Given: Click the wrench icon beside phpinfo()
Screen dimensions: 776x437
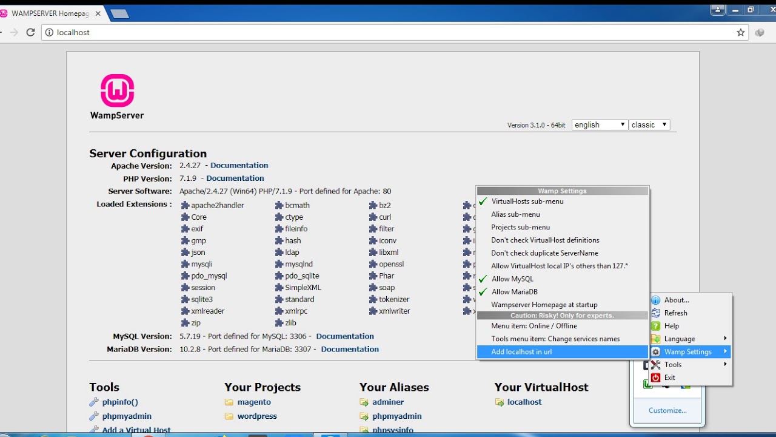Looking at the screenshot, I should (93, 402).
